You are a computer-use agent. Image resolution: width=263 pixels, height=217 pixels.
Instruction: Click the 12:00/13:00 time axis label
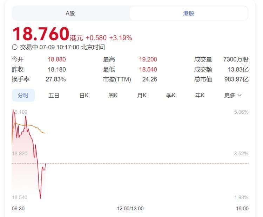point(130,209)
